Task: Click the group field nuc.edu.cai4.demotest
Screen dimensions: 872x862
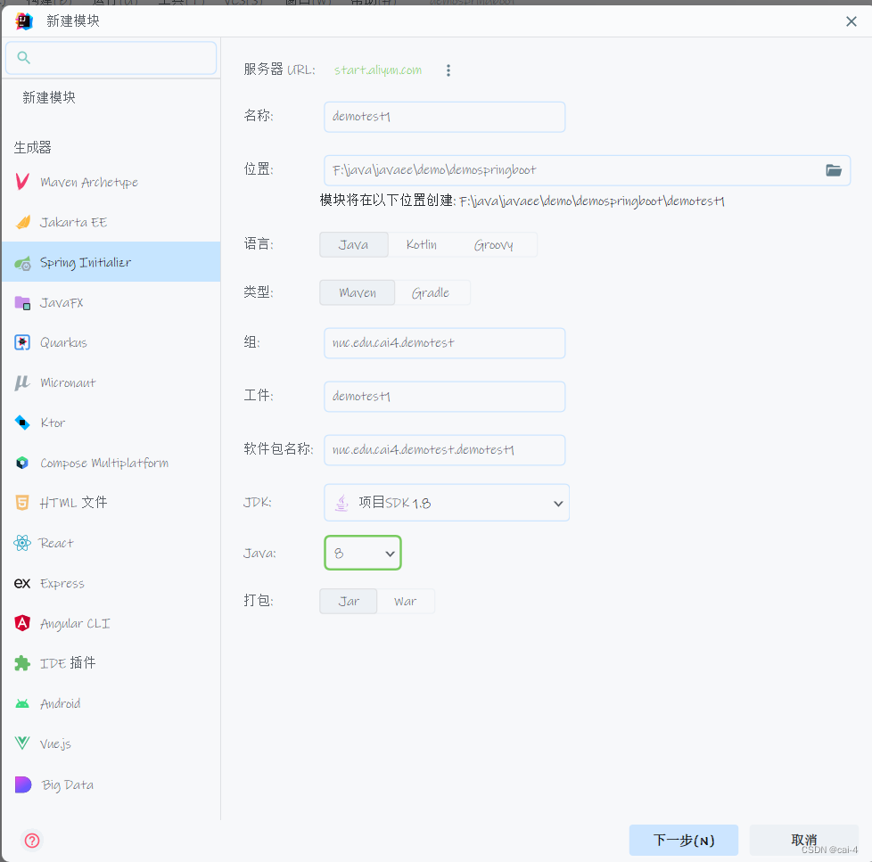Action: [445, 343]
